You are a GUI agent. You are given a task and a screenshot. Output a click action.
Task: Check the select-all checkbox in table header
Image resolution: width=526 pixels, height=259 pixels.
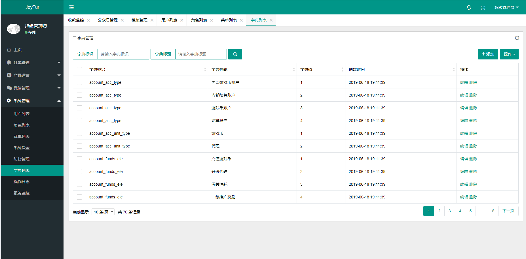coord(79,70)
